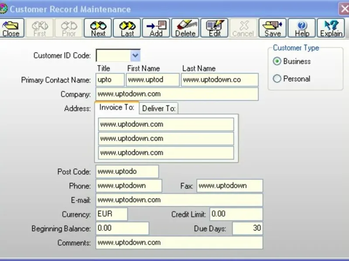Click the Fax input field
The width and height of the screenshot is (349, 261).
click(230, 186)
